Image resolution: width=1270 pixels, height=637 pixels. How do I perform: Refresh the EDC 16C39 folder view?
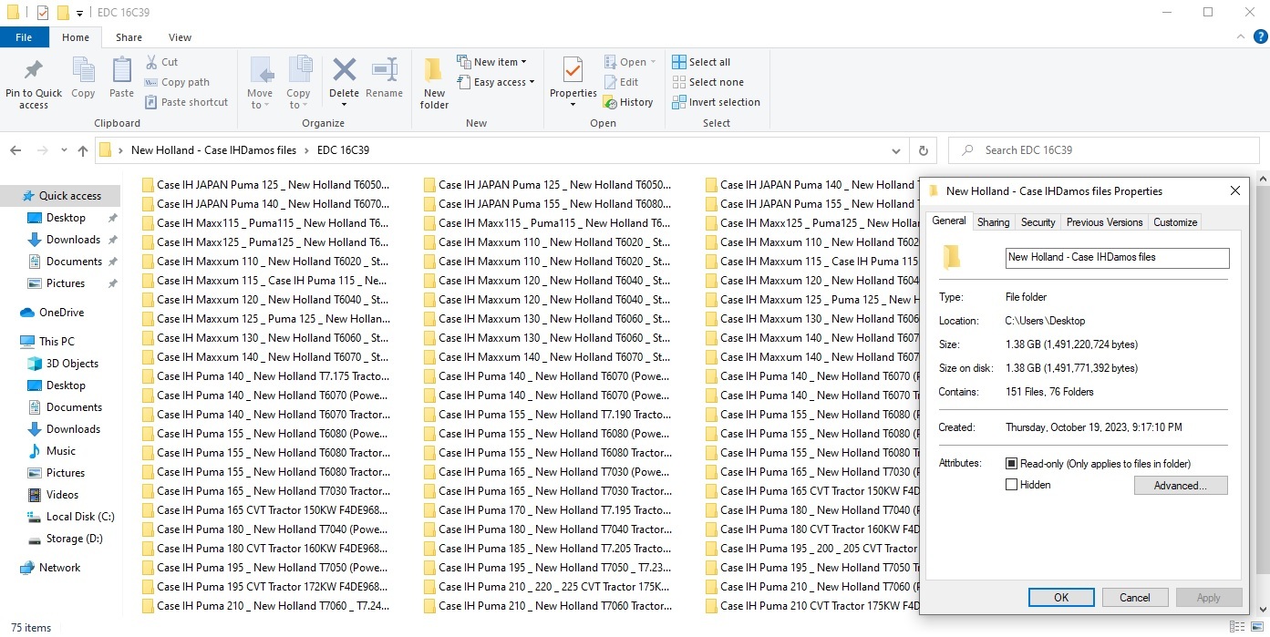(x=924, y=150)
